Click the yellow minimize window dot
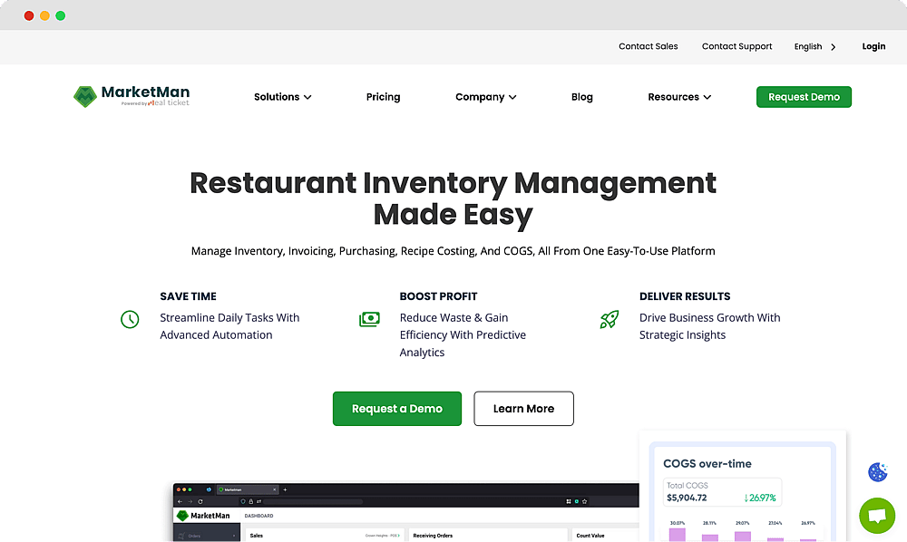The width and height of the screenshot is (907, 542). [44, 15]
